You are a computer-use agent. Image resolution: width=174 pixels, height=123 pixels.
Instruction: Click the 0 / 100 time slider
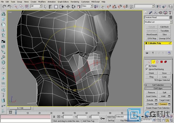pyautogui.click(x=20, y=108)
